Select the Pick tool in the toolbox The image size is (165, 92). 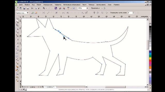(x=17, y=18)
